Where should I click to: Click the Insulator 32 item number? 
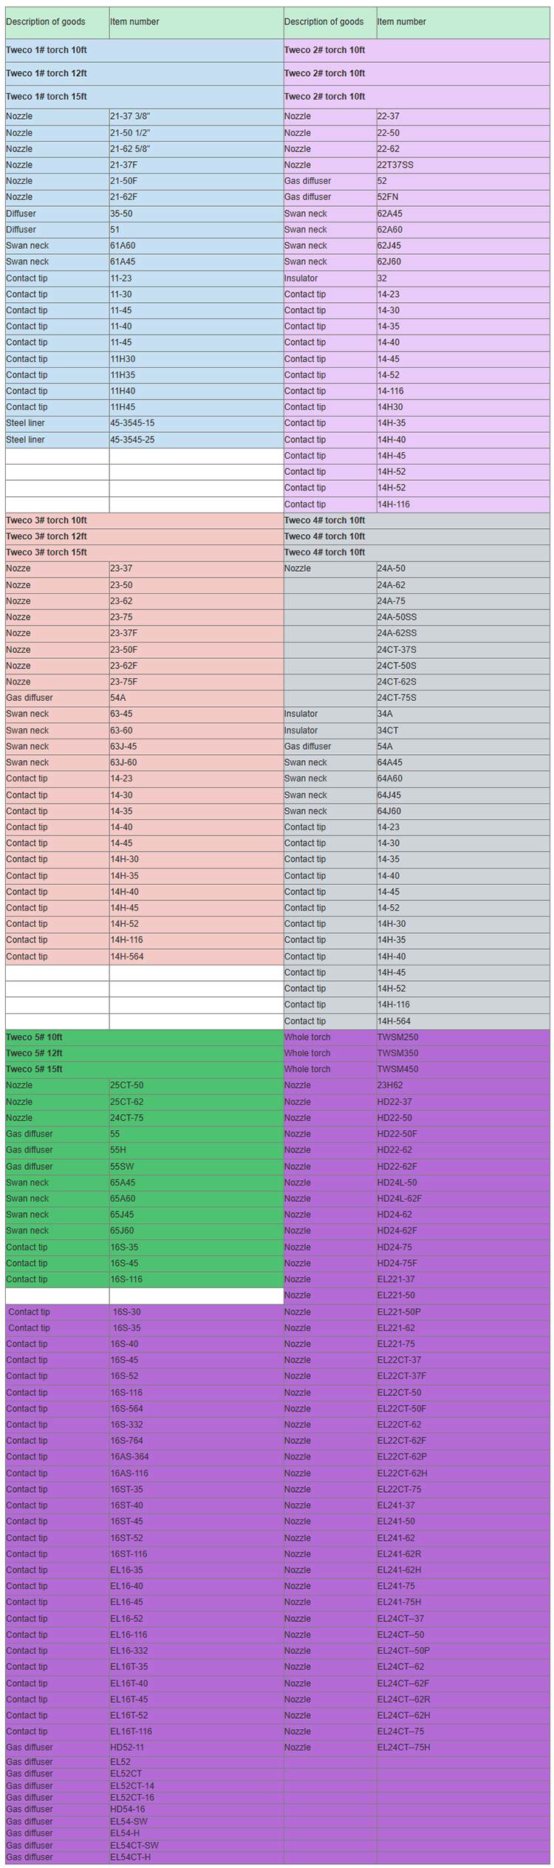pos(382,278)
